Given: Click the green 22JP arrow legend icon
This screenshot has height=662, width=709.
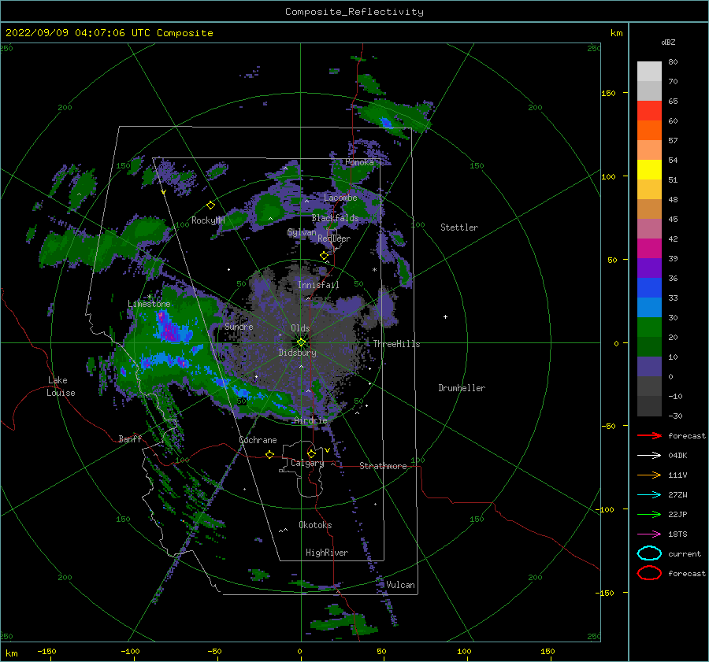Looking at the screenshot, I should tap(649, 514).
